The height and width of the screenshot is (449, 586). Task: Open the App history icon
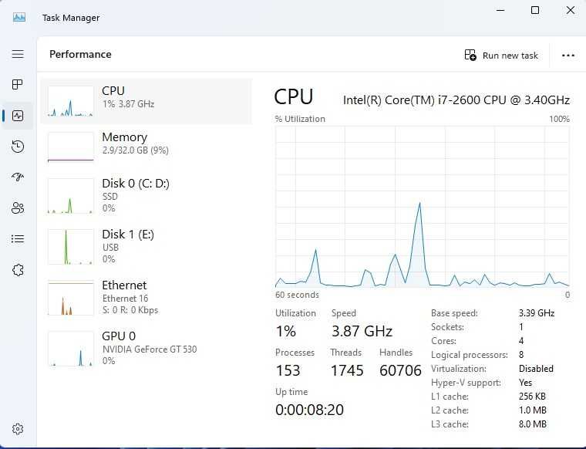tap(18, 147)
